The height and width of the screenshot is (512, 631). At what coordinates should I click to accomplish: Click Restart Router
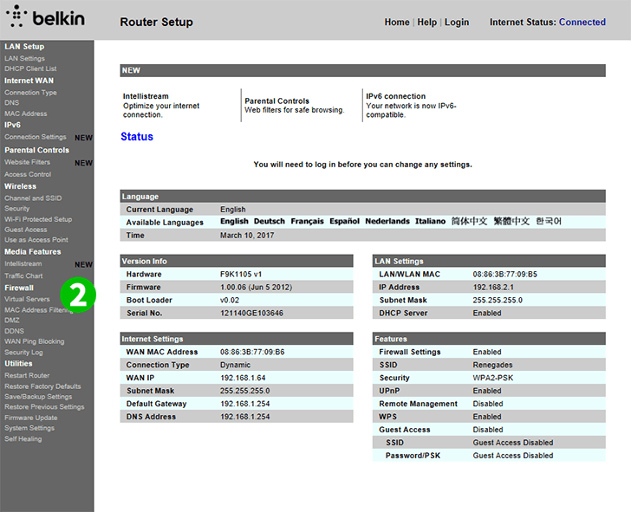point(27,376)
